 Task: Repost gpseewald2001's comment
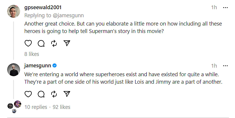[54, 43]
